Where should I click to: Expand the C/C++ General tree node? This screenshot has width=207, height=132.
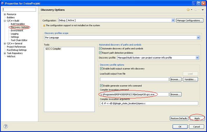pyautogui.click(x=5, y=44)
